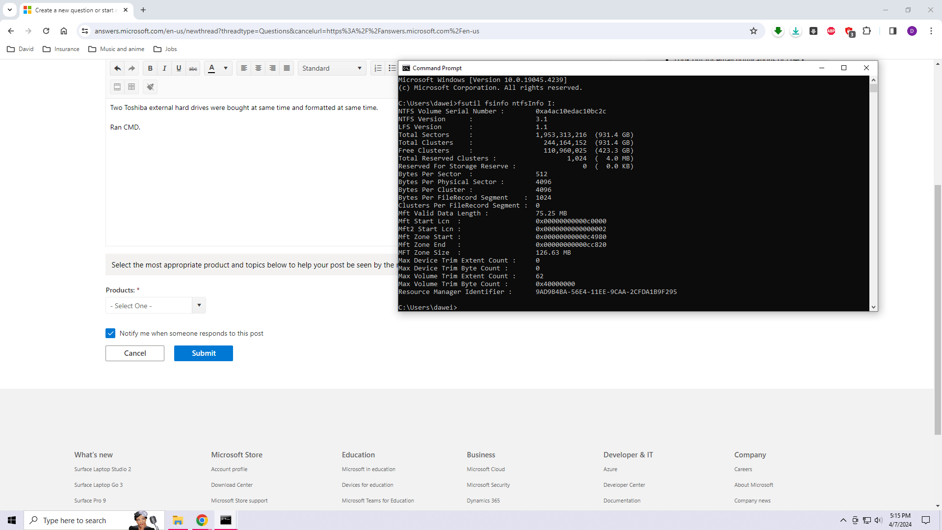Center align the text
The width and height of the screenshot is (942, 530).
click(x=258, y=68)
